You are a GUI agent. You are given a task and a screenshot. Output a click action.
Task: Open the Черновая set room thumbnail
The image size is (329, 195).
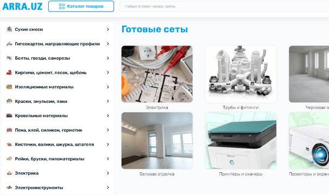[x=309, y=74]
